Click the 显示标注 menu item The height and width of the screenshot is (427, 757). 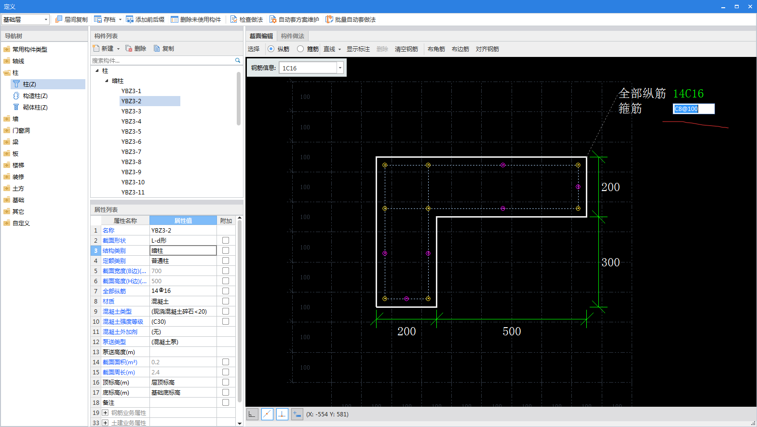358,49
